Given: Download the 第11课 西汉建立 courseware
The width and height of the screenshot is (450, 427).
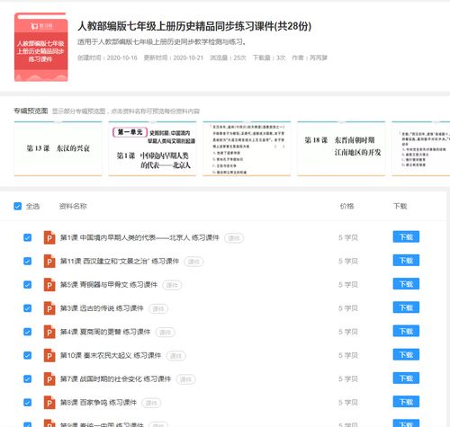Looking at the screenshot, I should [406, 261].
